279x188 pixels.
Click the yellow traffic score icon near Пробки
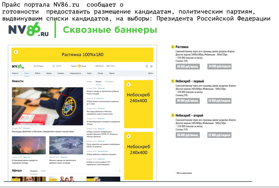[x=79, y=66]
